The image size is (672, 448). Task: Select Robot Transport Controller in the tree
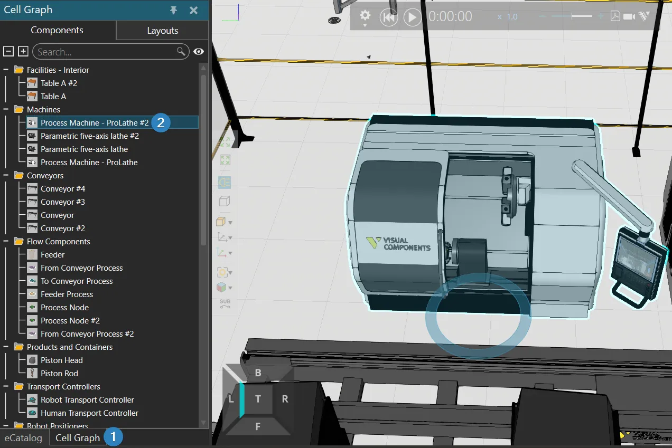87,399
